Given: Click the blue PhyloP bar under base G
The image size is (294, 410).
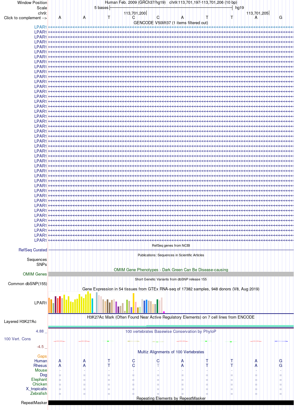Looking at the screenshot, I should coord(281,341).
